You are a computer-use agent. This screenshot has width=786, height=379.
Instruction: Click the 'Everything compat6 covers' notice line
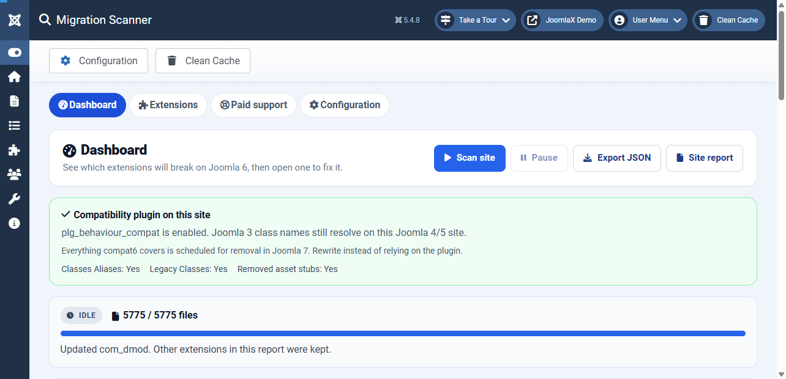pos(262,251)
